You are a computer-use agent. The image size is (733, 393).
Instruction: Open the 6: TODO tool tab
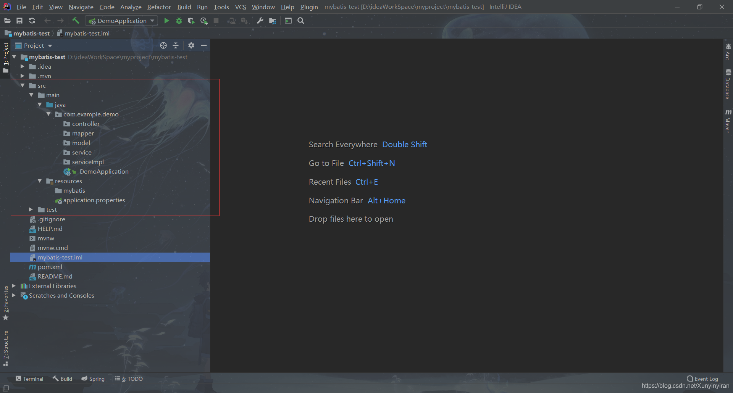(x=129, y=379)
